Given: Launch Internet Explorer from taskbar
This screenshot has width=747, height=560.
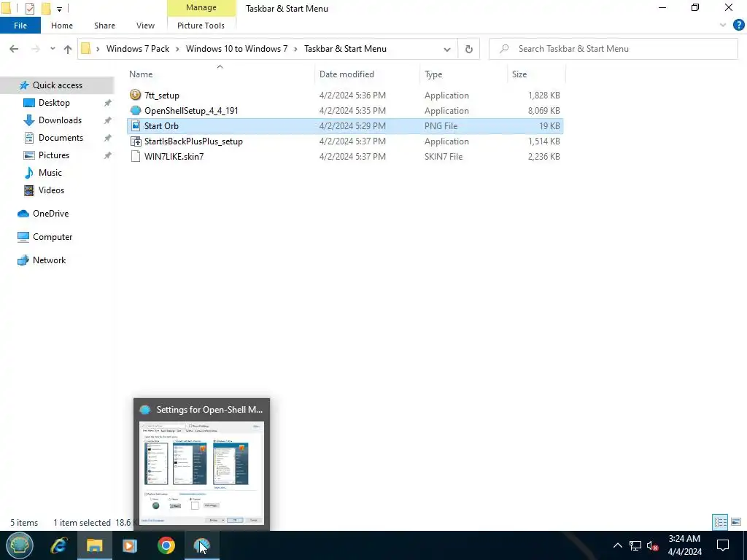Looking at the screenshot, I should (58, 545).
